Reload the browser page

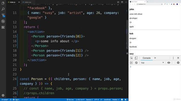[x=135, y=4]
